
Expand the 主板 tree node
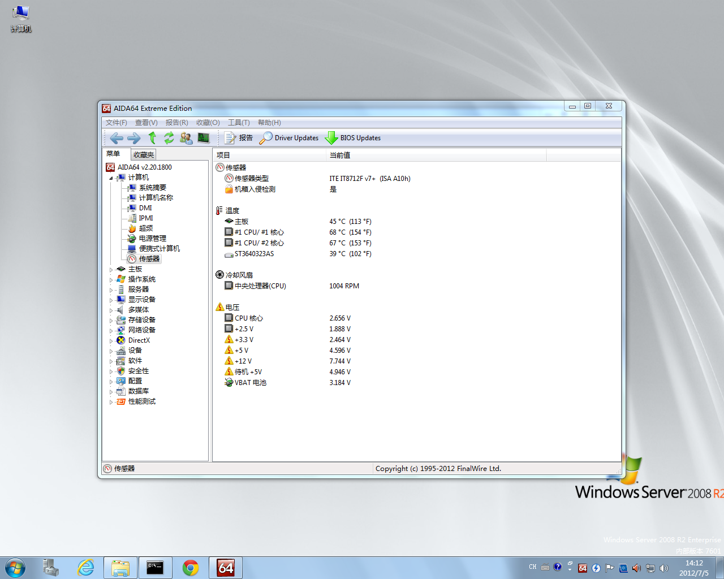[x=111, y=270]
